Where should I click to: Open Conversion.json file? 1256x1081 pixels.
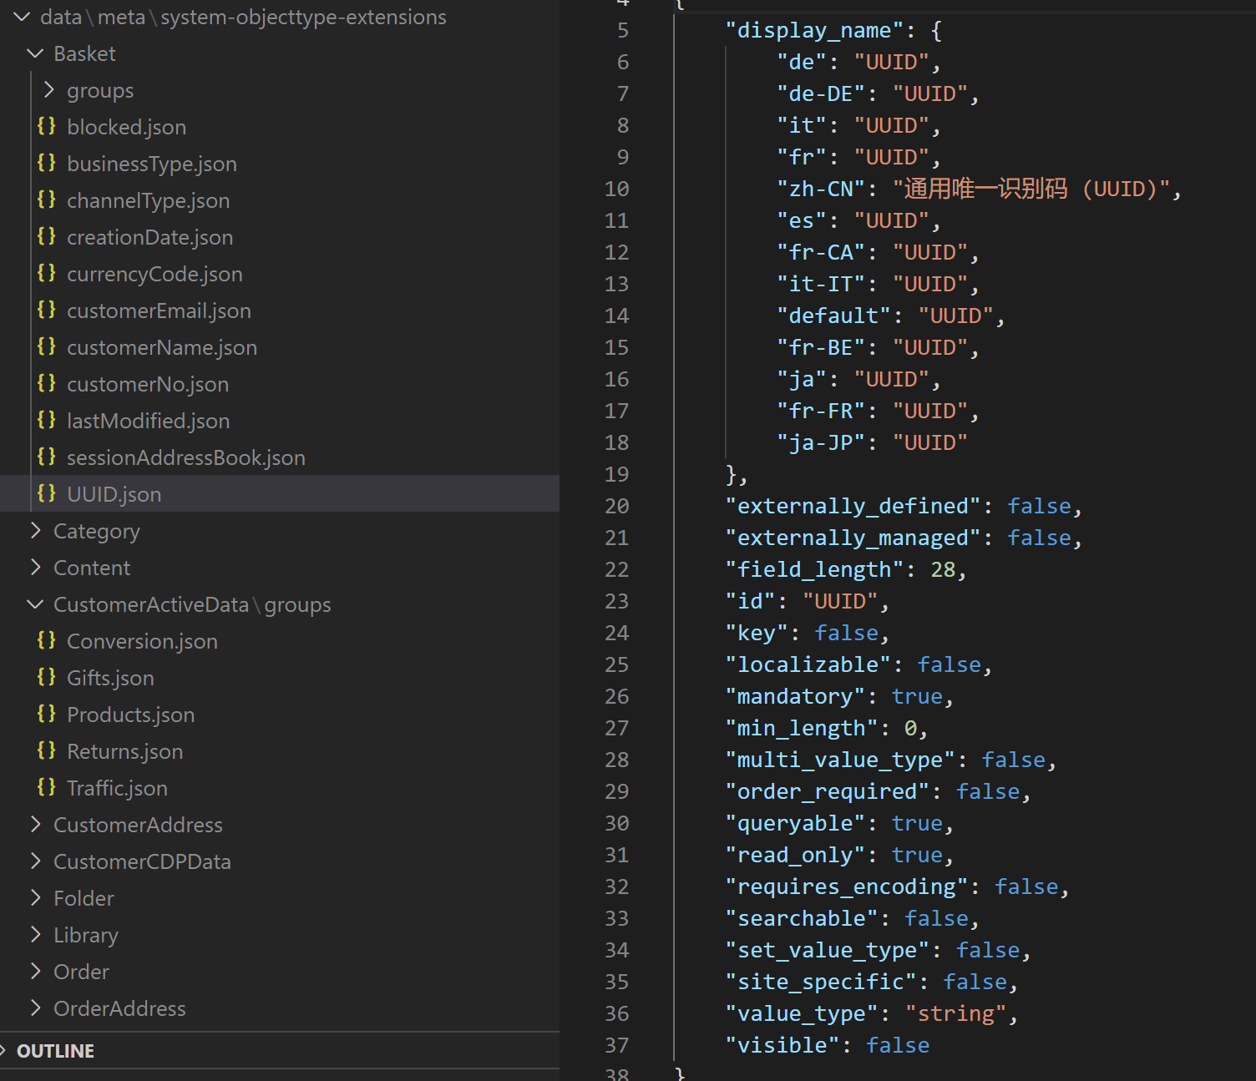[143, 641]
